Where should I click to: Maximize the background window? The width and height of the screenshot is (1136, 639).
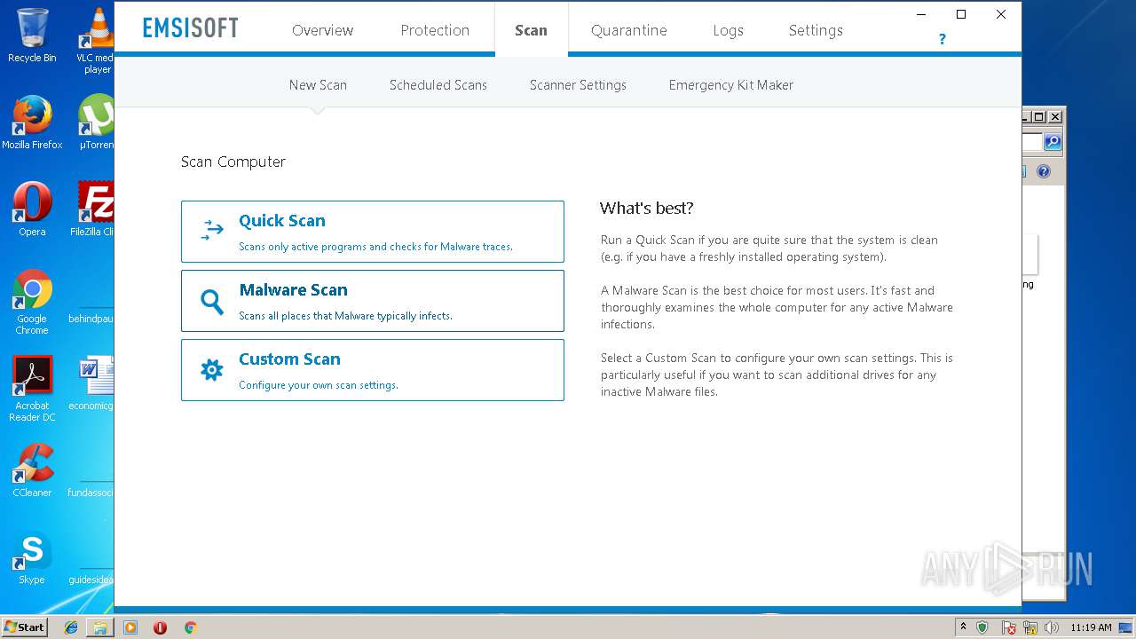[1039, 117]
